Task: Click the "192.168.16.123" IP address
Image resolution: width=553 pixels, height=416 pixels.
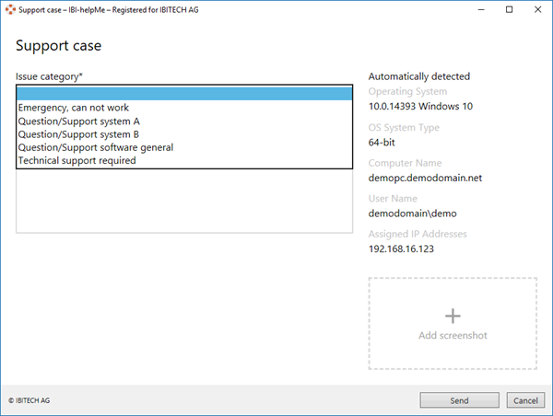Action: [401, 249]
